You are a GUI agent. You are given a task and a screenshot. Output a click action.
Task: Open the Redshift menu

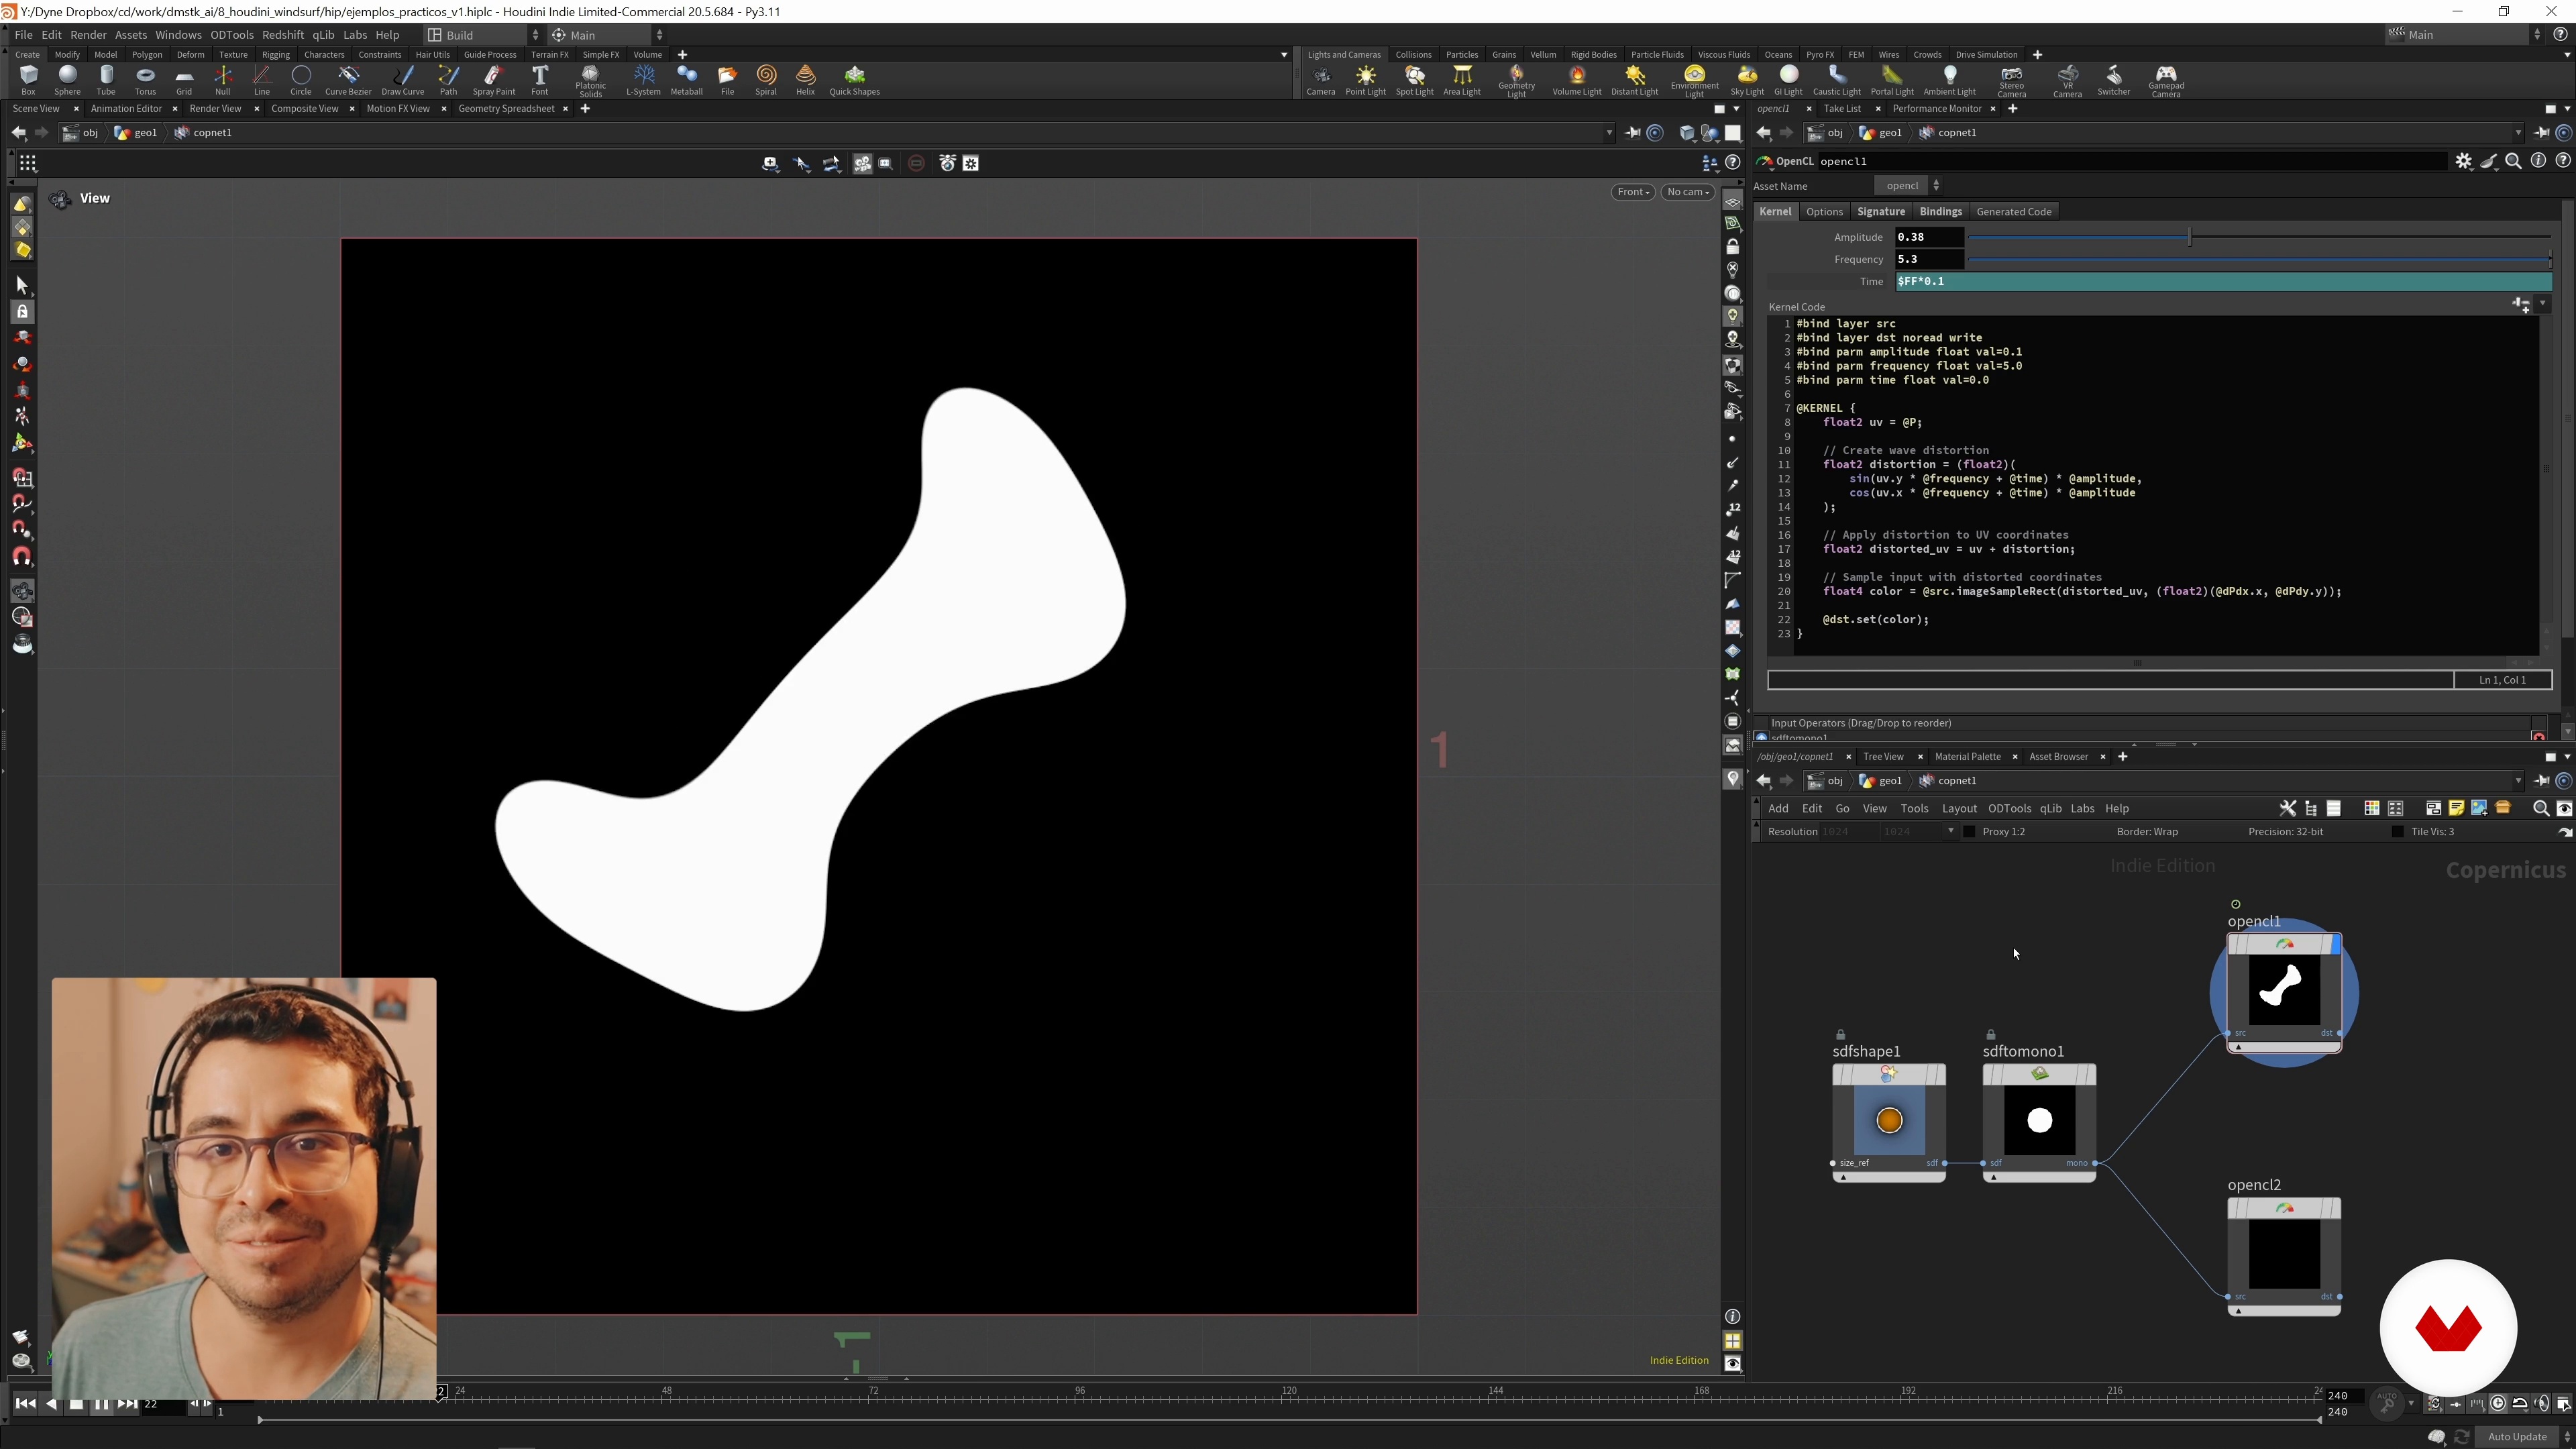pos(282,35)
